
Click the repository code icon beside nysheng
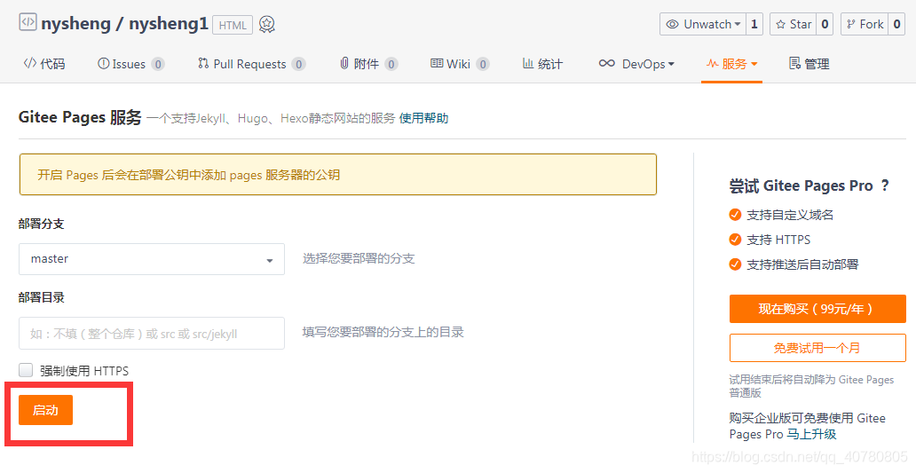tap(28, 23)
